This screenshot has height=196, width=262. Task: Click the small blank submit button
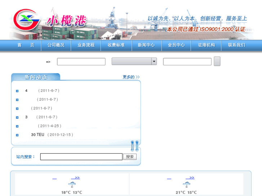tap(217, 61)
